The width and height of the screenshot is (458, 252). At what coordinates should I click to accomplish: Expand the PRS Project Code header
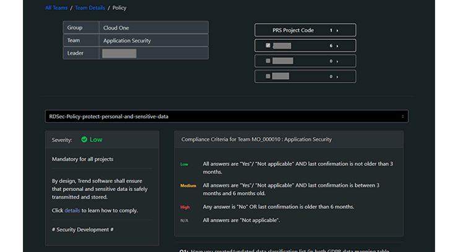coord(294,30)
